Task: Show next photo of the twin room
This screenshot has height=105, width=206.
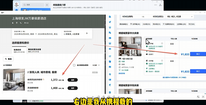Action: [x=21, y=85]
